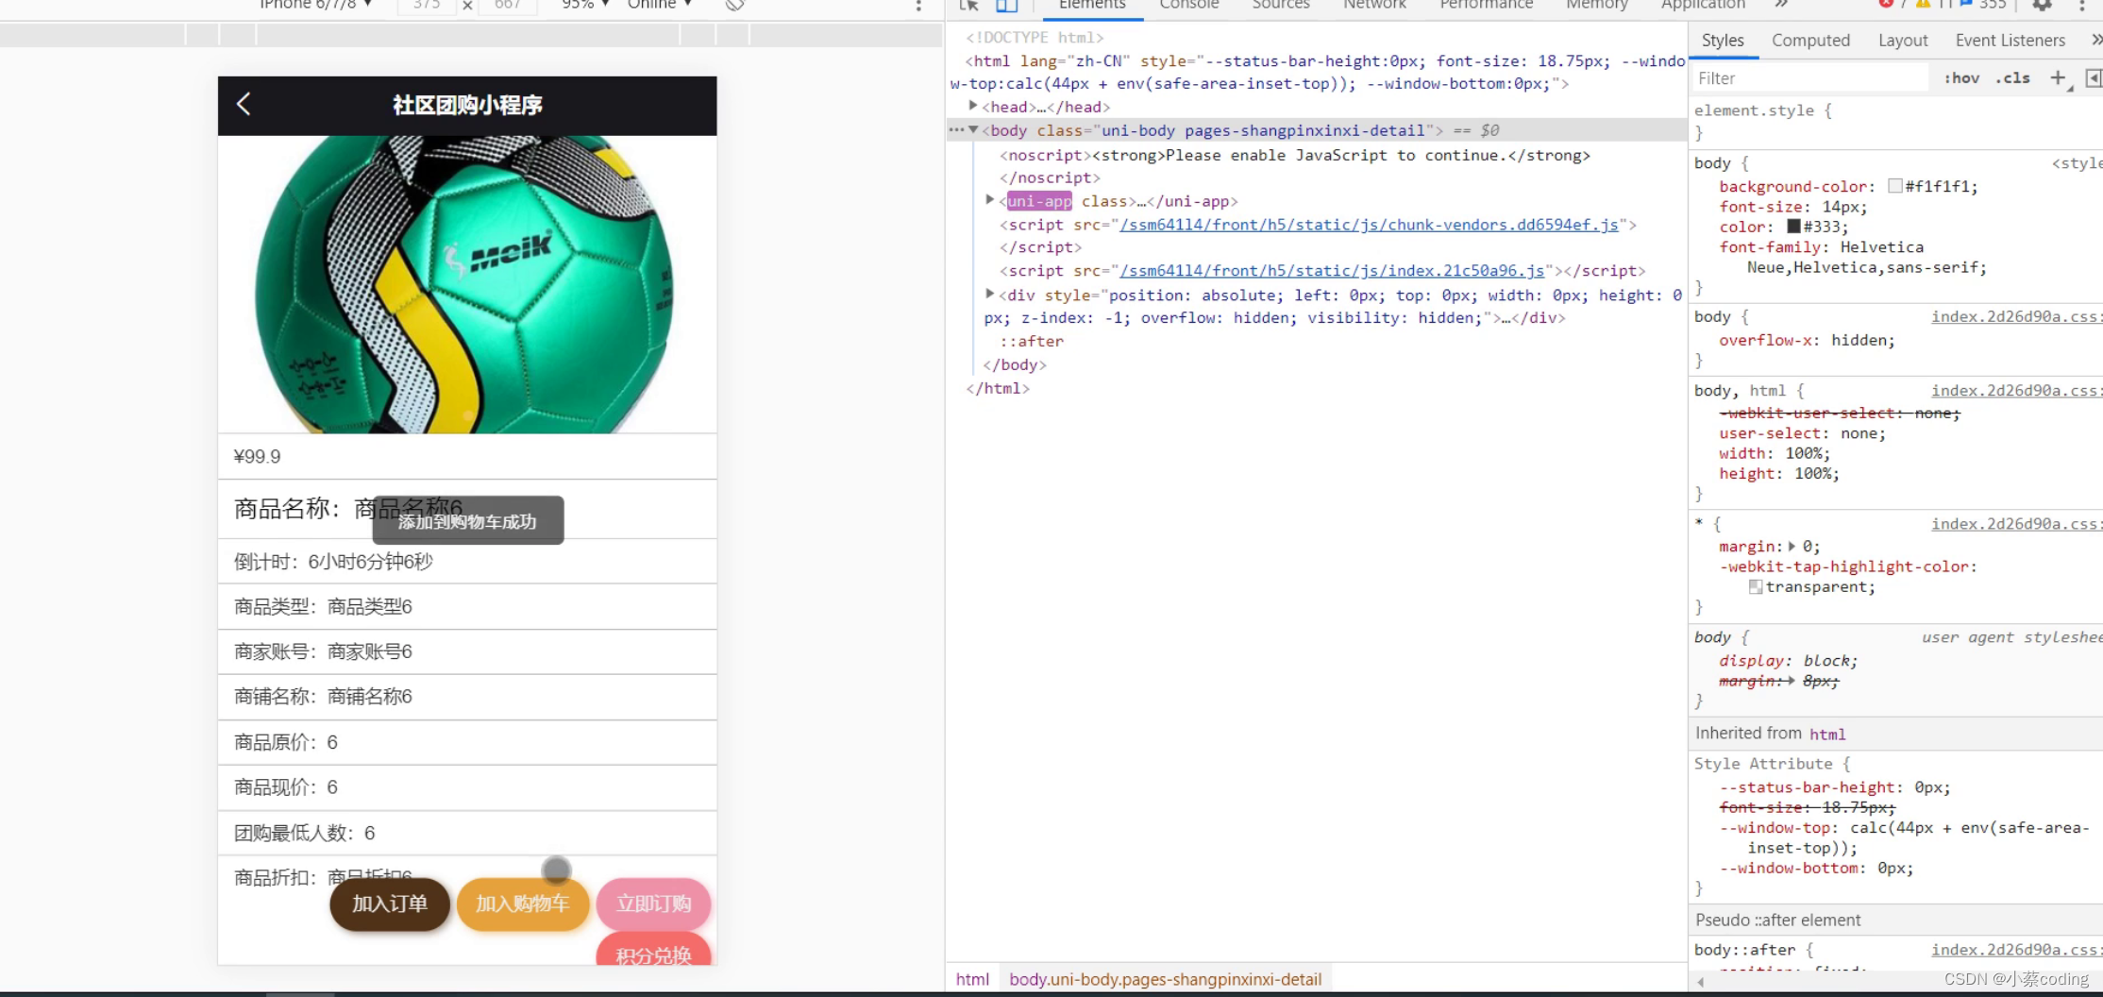Show more Styles pane tabs chevron

coord(2096,40)
